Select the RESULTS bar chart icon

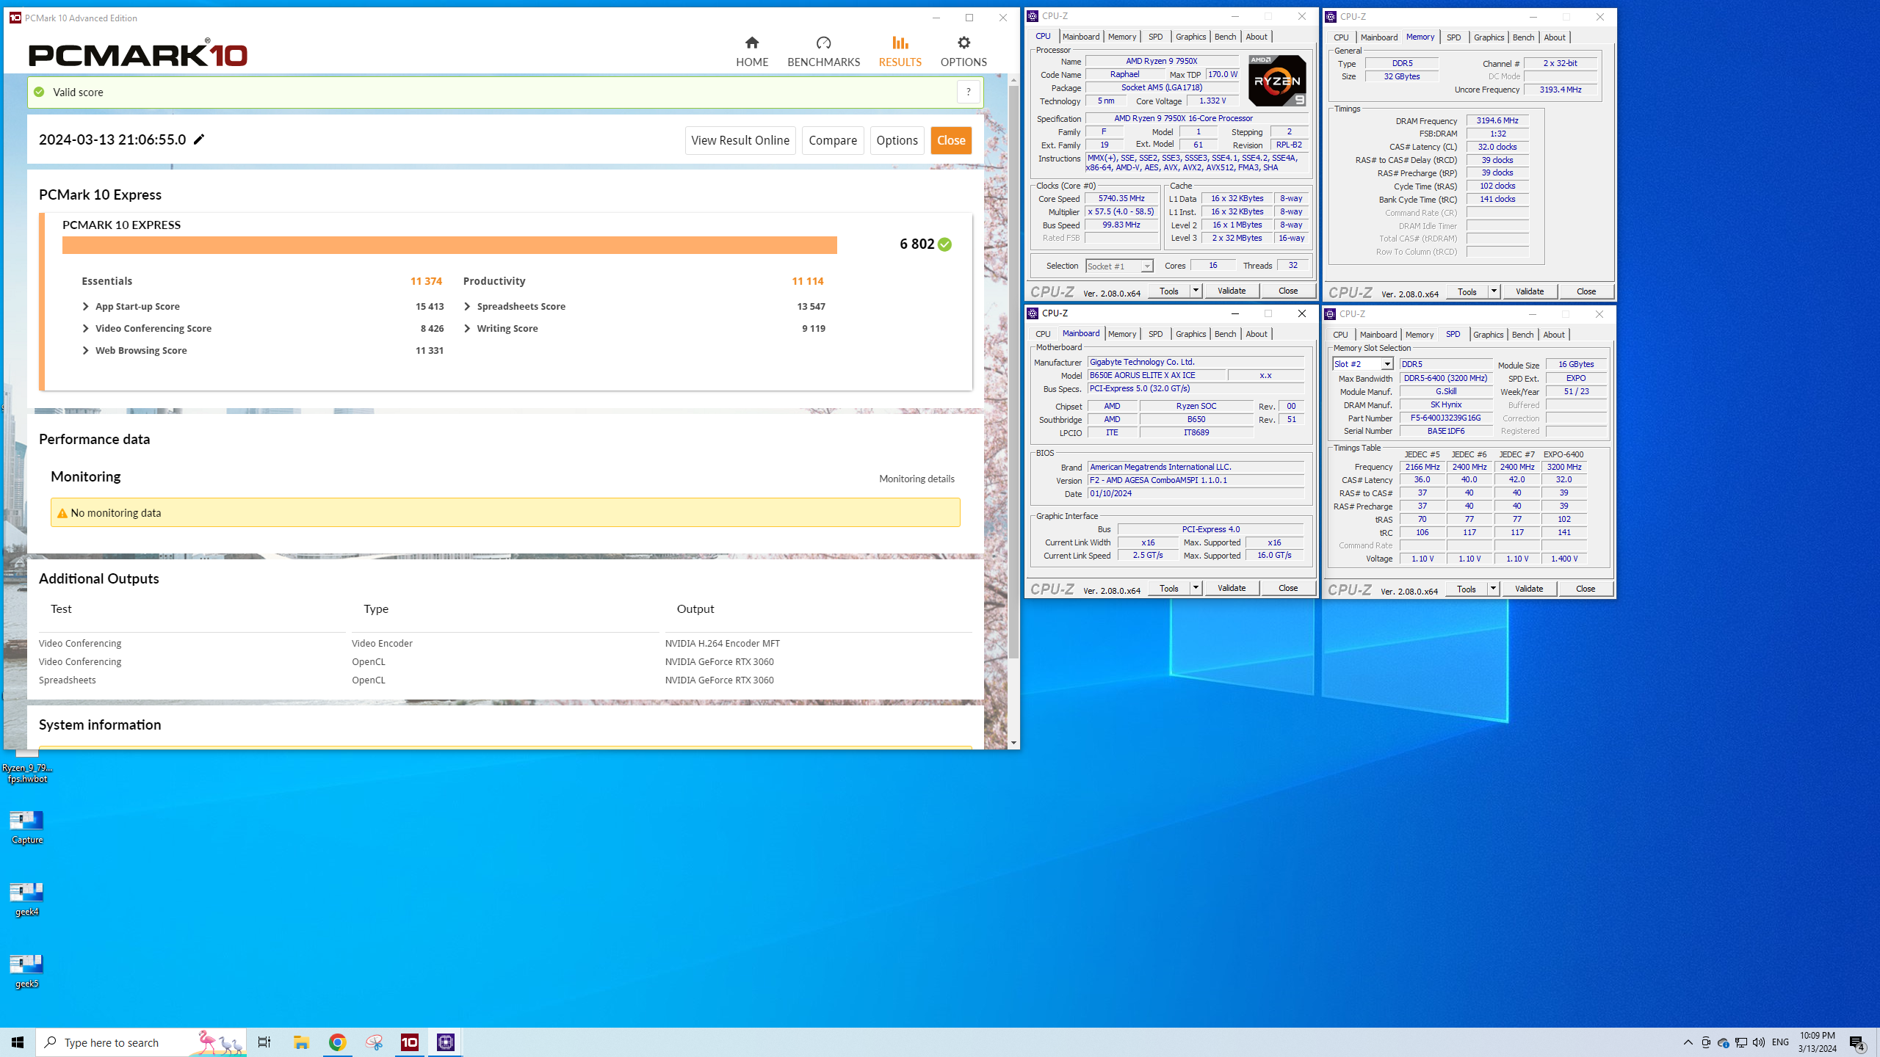coord(900,43)
